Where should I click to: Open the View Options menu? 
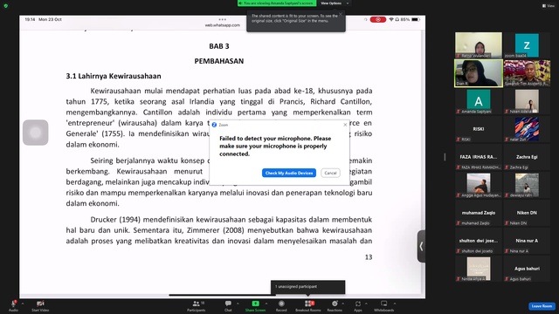coord(334,3)
